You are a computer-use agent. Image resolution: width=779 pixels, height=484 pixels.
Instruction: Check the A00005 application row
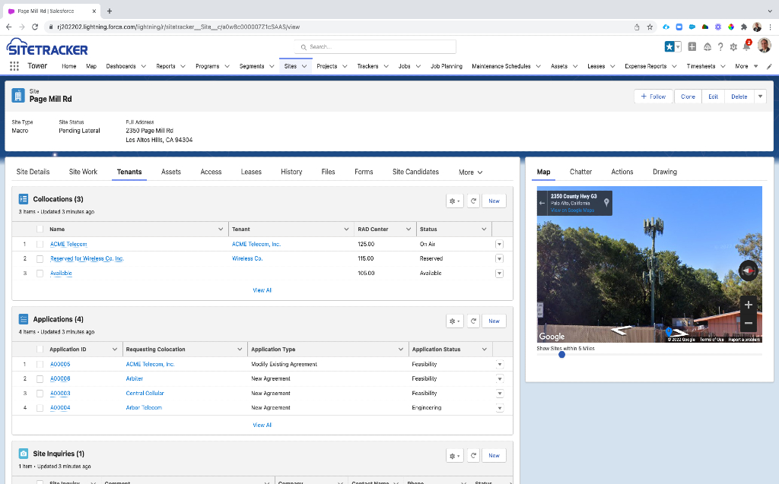coord(40,365)
